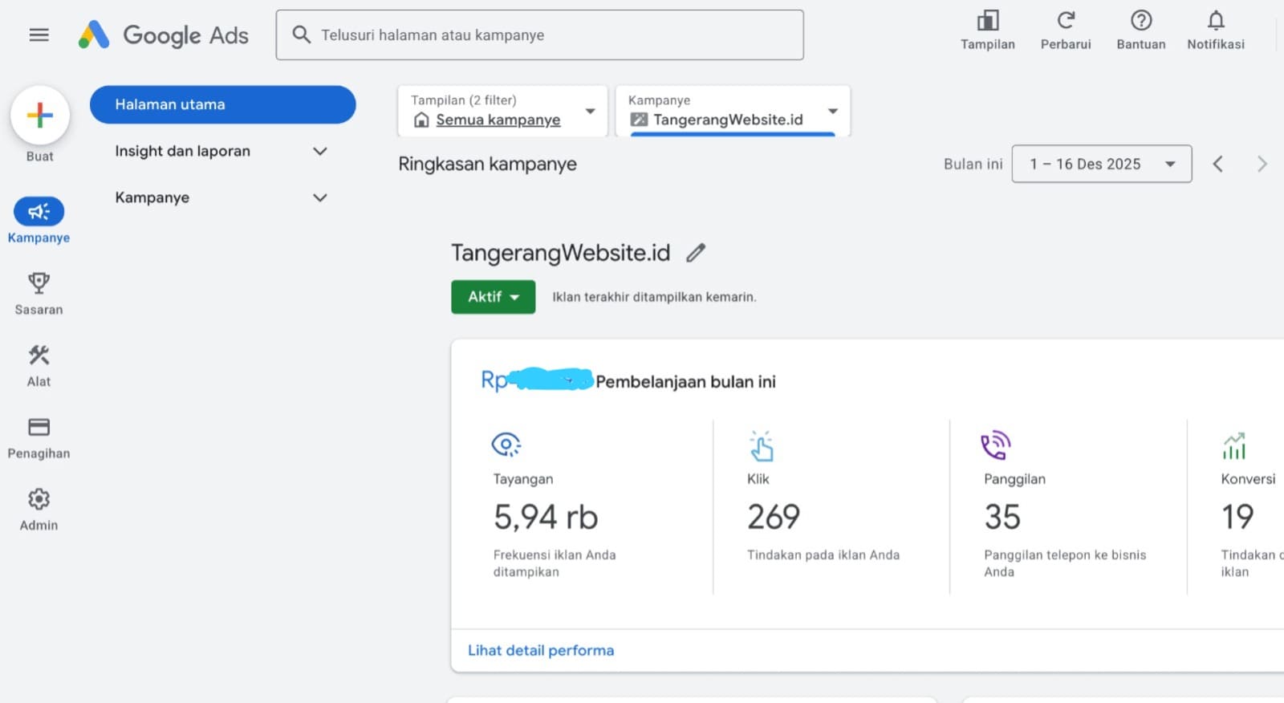The width and height of the screenshot is (1284, 703).
Task: Click Lihat detail performa link
Action: (541, 650)
